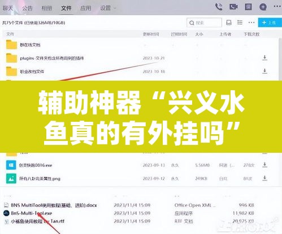Open the 职业改档文件 folder name

coord(32,72)
